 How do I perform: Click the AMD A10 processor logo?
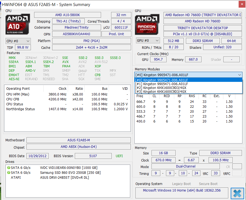pos(18,24)
